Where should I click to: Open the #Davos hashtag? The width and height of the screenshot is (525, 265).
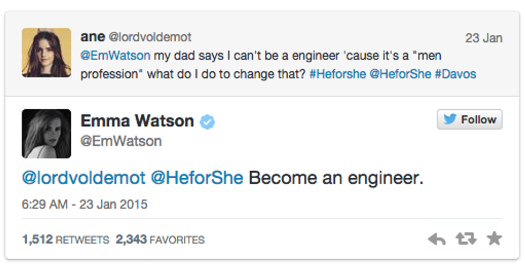pos(455,74)
